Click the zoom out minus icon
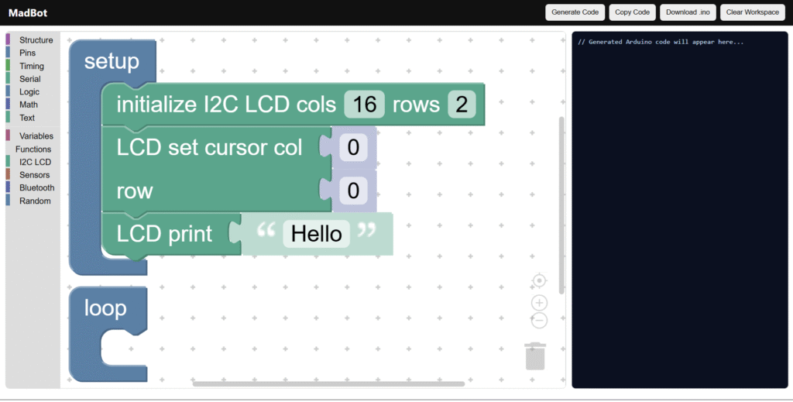 point(540,320)
